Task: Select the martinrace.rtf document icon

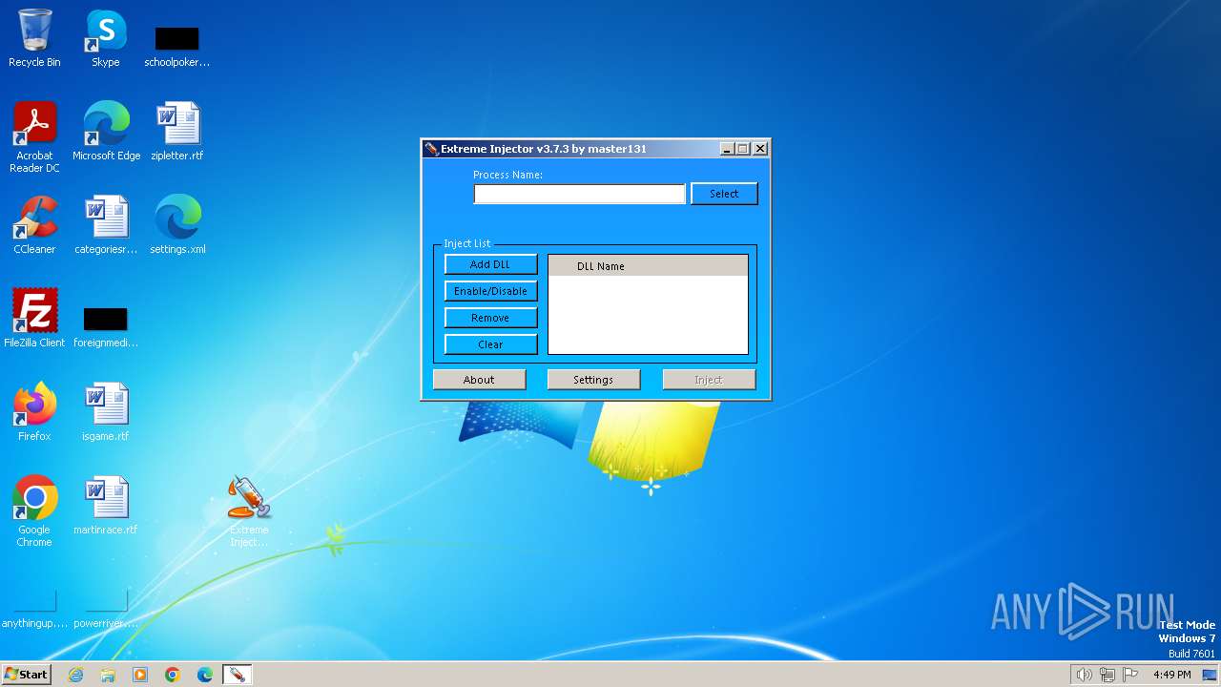Action: point(106,506)
